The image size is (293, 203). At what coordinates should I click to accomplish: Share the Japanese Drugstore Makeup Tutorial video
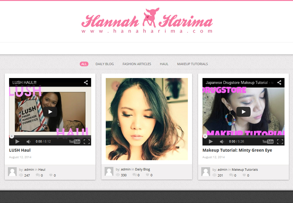(279, 82)
